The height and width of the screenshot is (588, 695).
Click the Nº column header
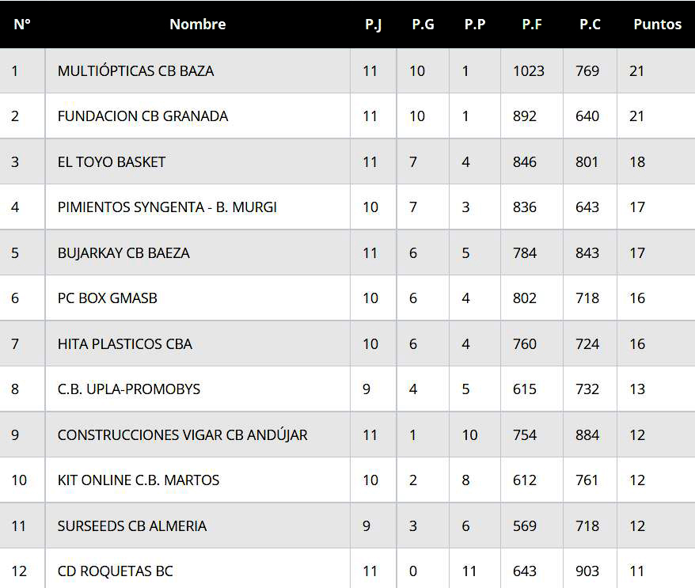22,25
